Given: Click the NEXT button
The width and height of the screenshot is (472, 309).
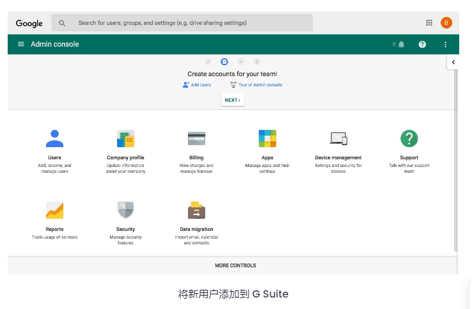Looking at the screenshot, I should (233, 100).
